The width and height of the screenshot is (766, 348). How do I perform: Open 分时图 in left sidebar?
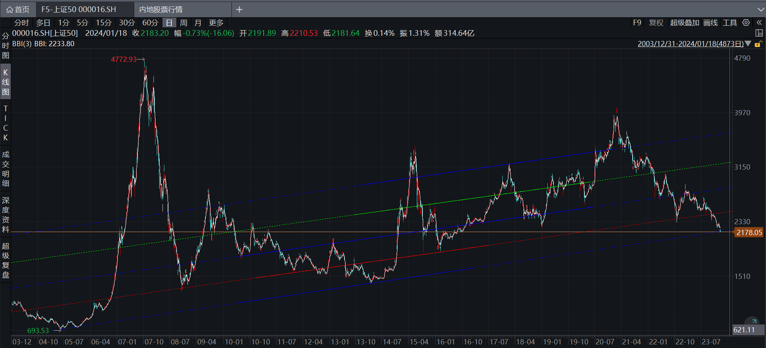(6, 45)
